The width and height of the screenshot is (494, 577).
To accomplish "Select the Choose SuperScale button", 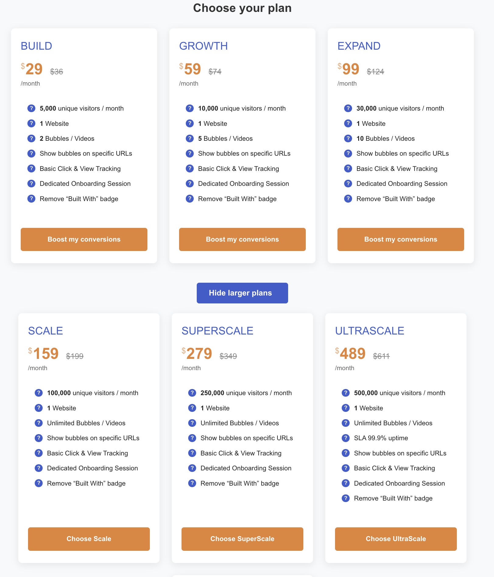I will (242, 539).
